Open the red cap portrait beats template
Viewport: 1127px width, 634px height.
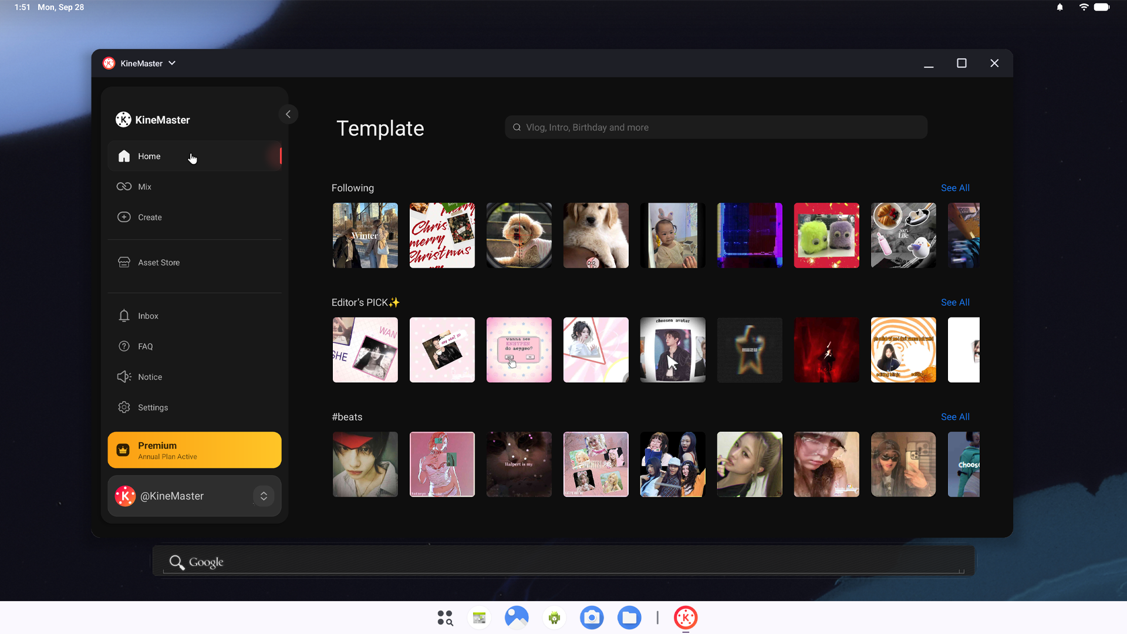point(365,464)
